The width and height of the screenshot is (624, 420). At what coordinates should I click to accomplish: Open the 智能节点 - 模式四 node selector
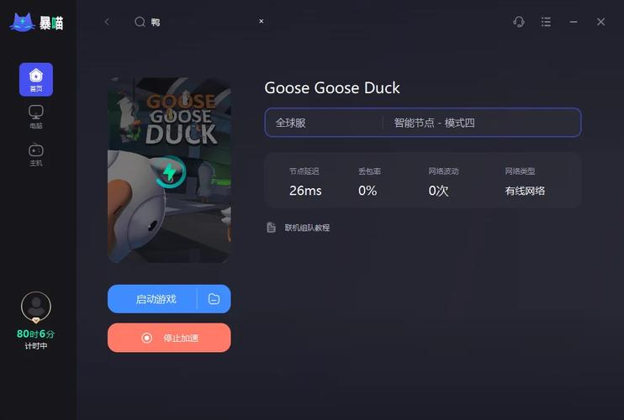click(x=482, y=123)
